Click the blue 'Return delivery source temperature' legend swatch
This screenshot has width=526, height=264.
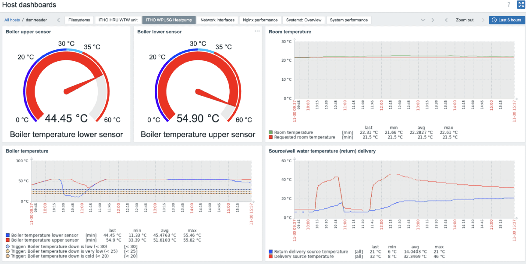[x=271, y=251]
